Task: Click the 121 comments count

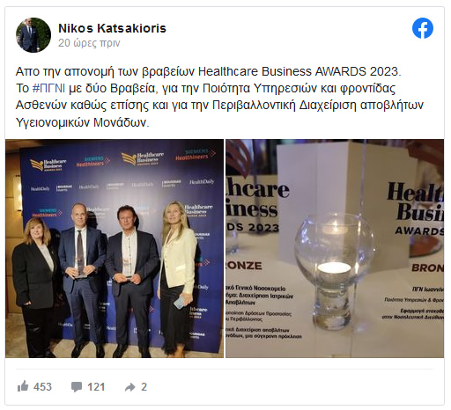Action: click(x=96, y=387)
